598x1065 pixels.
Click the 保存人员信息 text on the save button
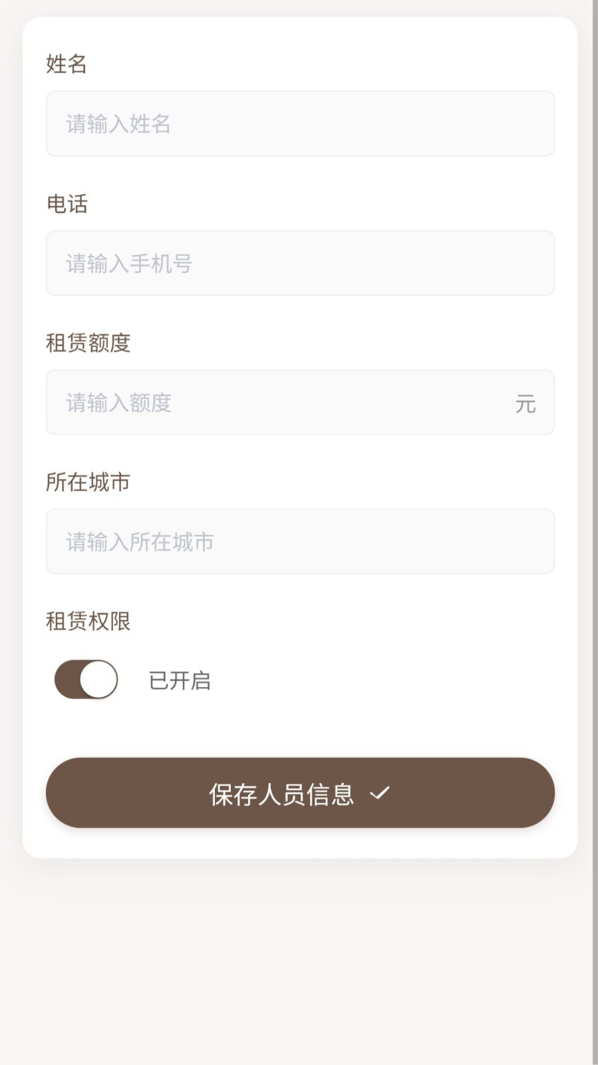point(281,794)
